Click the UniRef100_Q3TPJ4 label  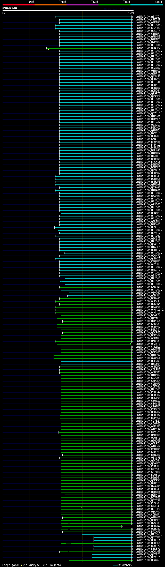pos(148,82)
